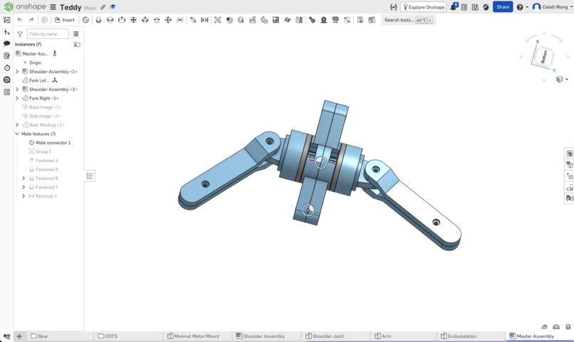Click the Share button
Screen dimensions: 574x342
[x=503, y=7]
